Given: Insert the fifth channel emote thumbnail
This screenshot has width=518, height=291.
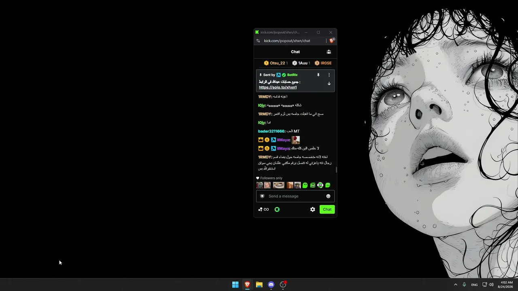Looking at the screenshot, I should 297,185.
